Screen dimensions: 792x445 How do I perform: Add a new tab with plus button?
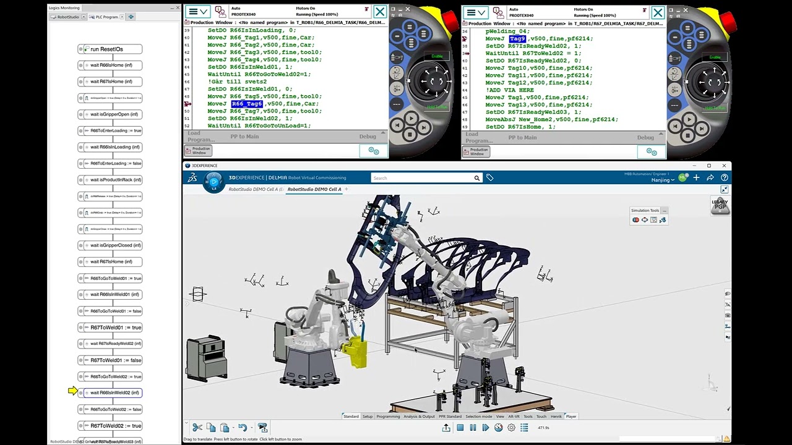click(x=346, y=189)
